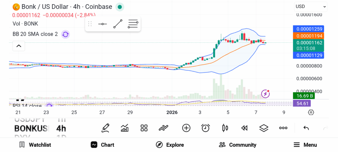Collapse the indicator legend with the chevron
Image resolution: width=338 pixels, height=152 pixels.
pyautogui.click(x=18, y=46)
